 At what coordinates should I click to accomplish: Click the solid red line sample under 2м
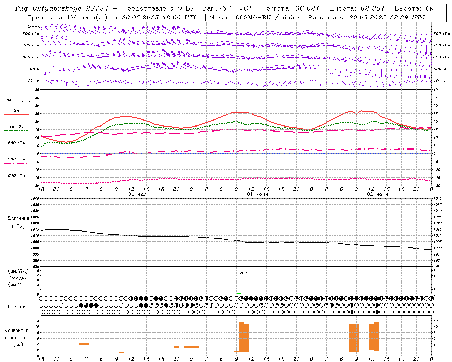pos(16,114)
